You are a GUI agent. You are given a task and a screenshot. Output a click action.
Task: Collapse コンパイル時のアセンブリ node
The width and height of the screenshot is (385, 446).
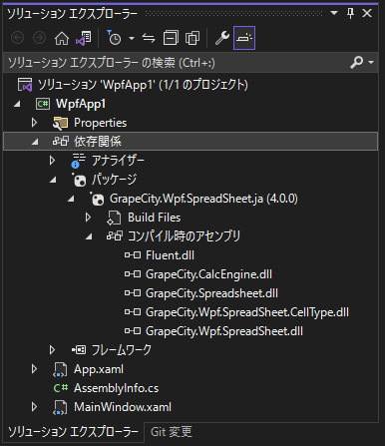point(89,236)
